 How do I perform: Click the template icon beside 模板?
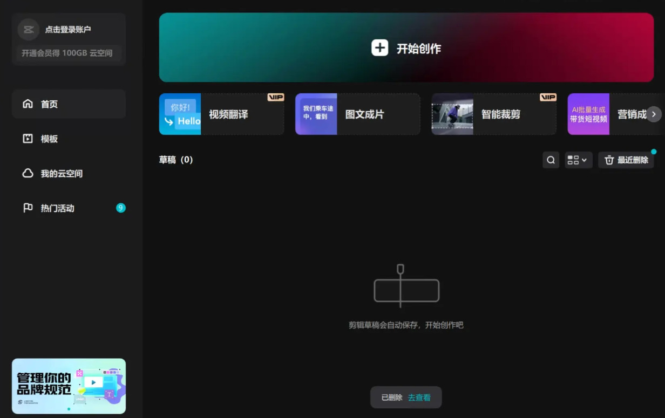point(28,139)
